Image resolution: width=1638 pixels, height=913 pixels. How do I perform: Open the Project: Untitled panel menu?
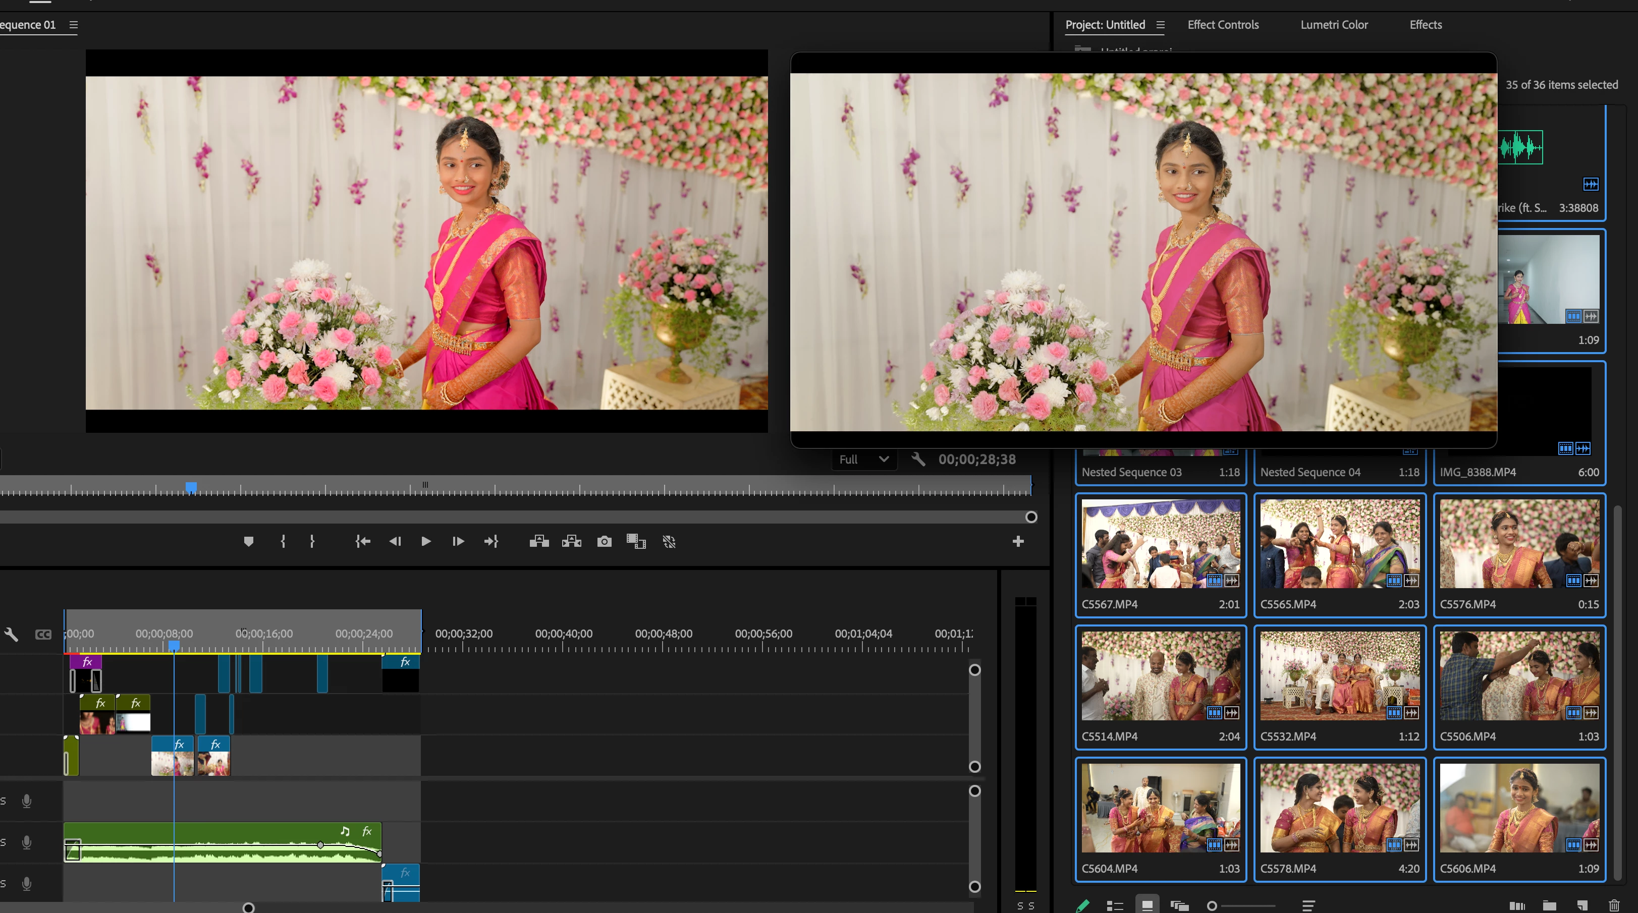point(1161,25)
